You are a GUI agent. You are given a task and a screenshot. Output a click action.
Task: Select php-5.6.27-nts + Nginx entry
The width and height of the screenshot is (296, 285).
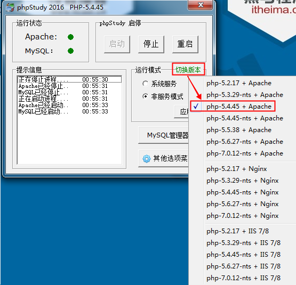click(242, 204)
